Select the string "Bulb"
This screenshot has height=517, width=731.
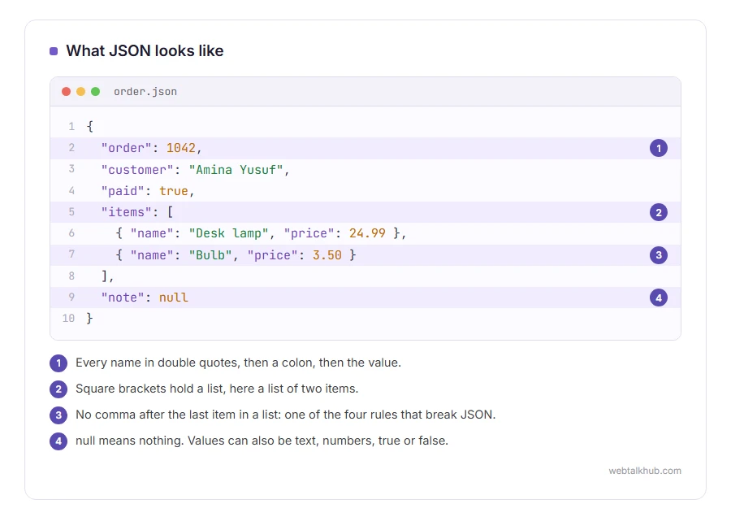pyautogui.click(x=210, y=254)
